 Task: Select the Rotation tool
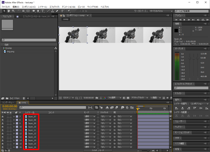[19, 11]
